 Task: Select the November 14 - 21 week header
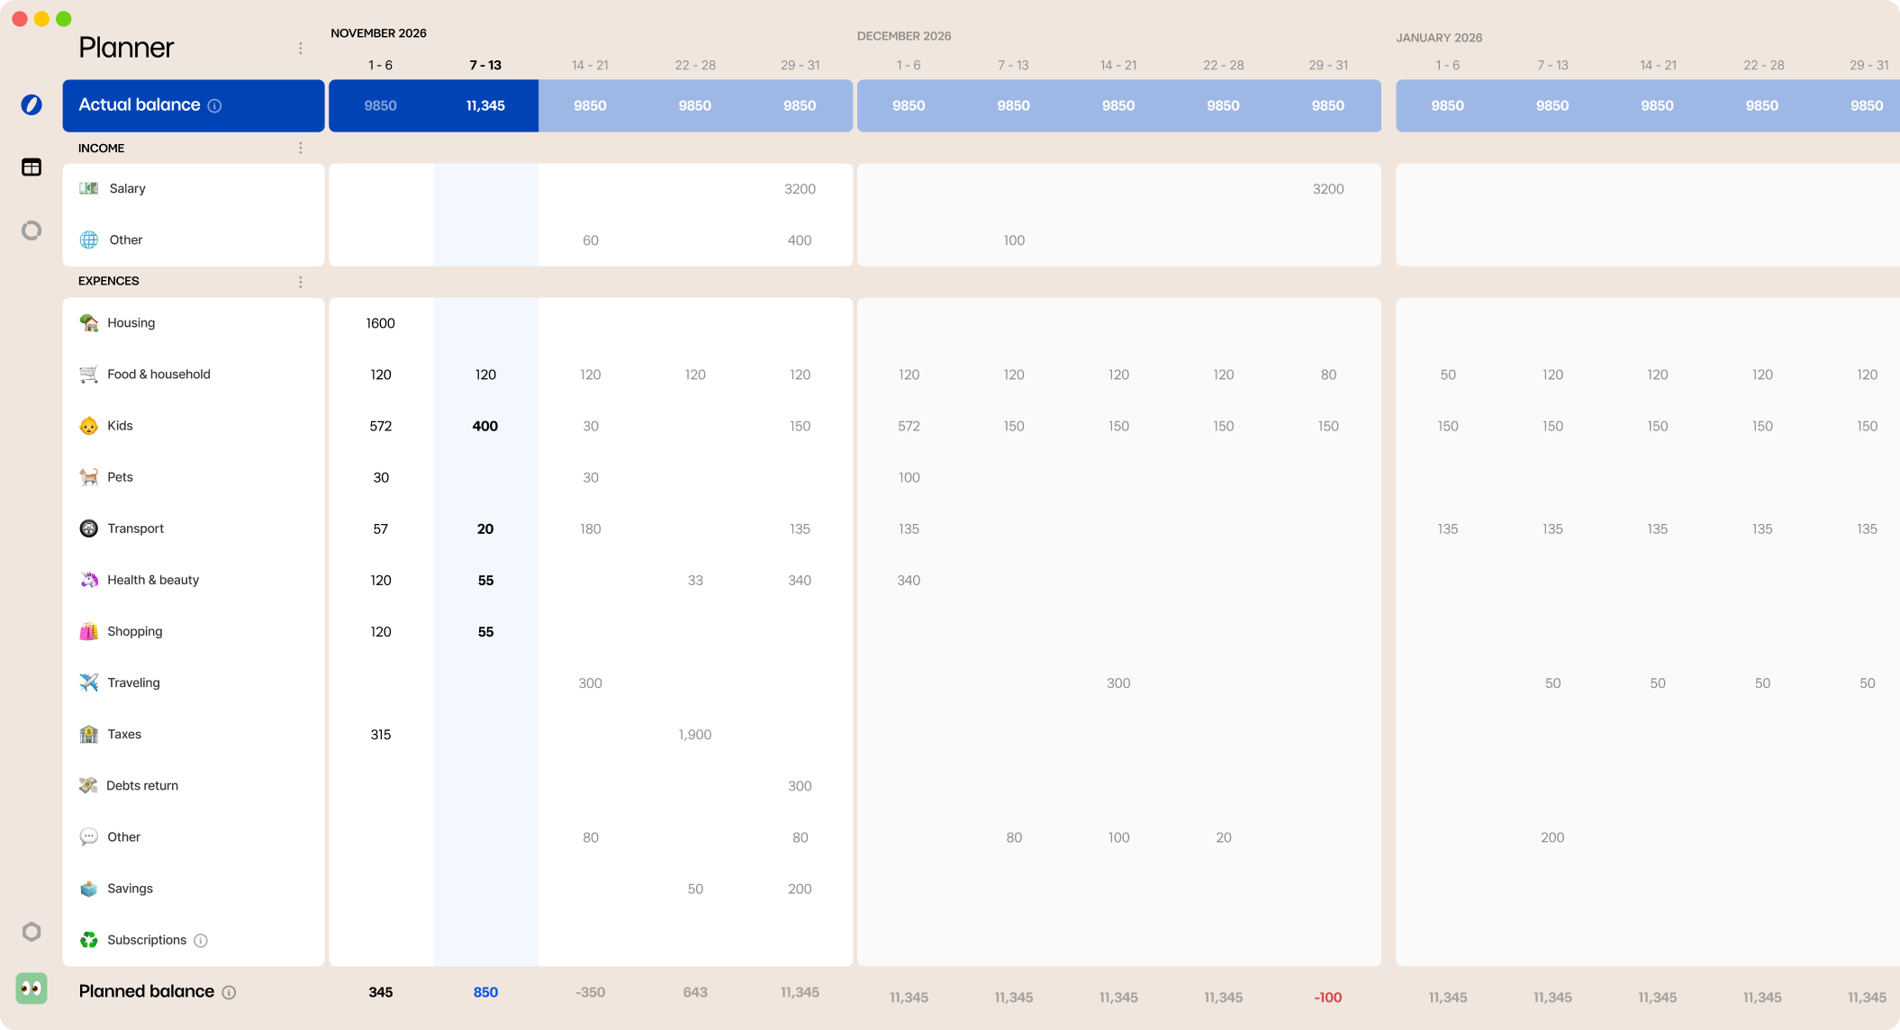590,65
